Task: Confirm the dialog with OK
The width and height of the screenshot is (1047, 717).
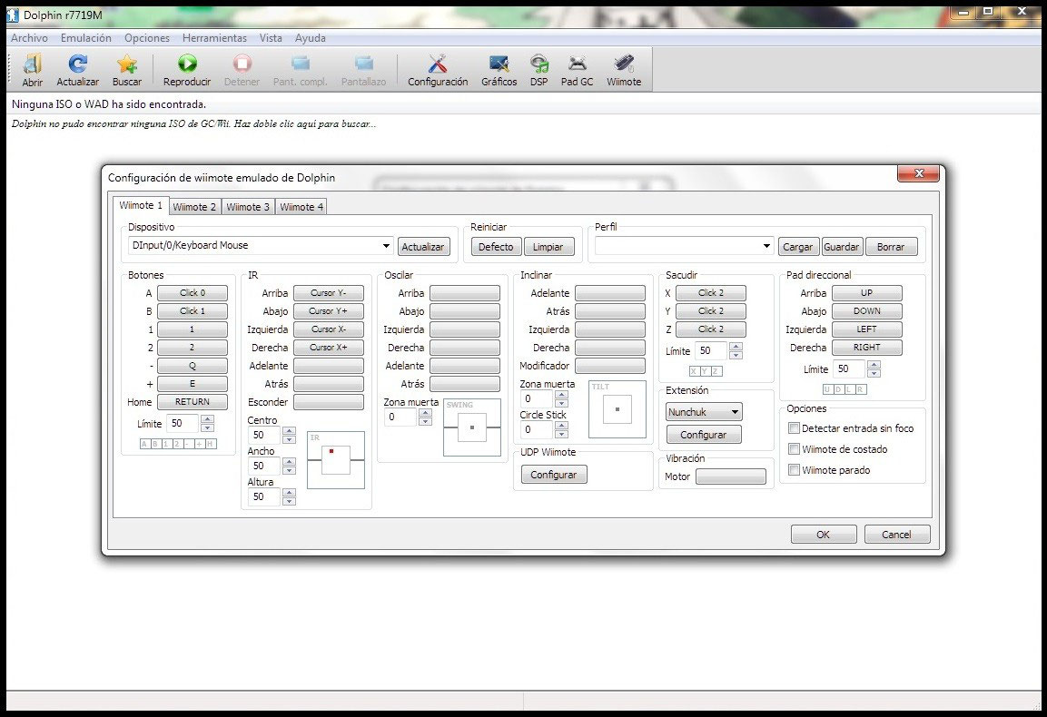Action: click(824, 535)
